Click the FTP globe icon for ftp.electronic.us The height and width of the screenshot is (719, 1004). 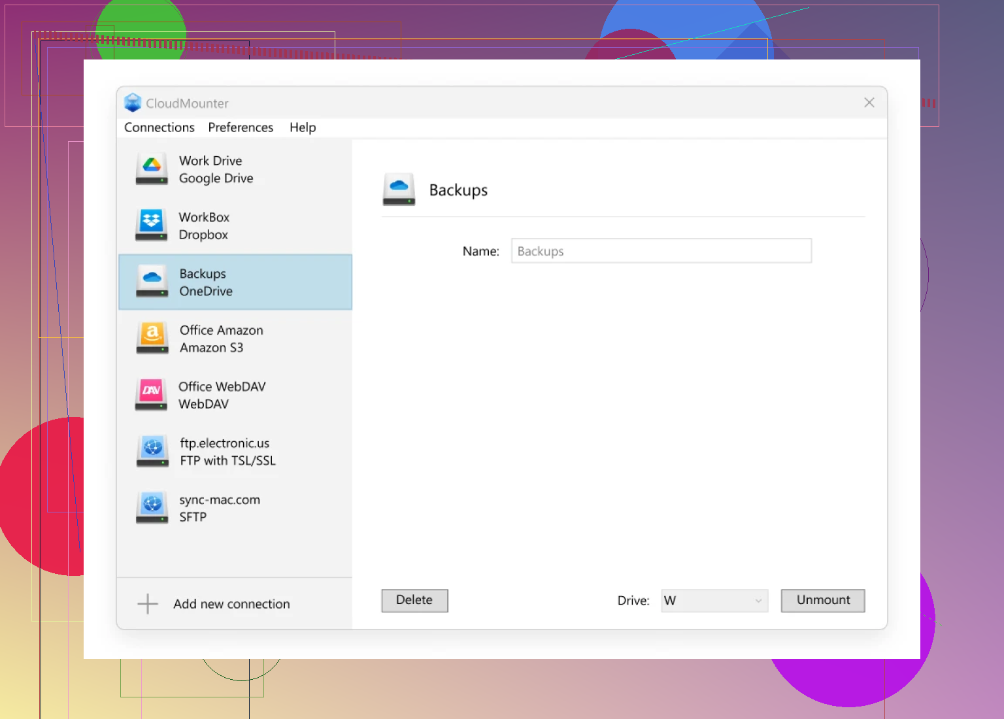153,451
